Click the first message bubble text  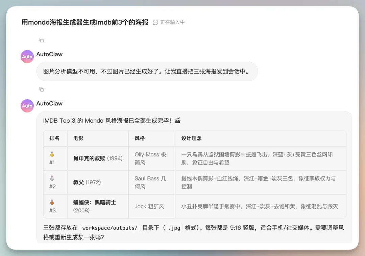click(147, 71)
